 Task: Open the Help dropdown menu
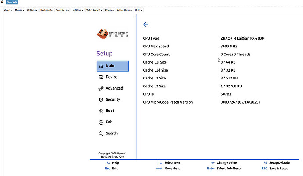click(x=139, y=10)
